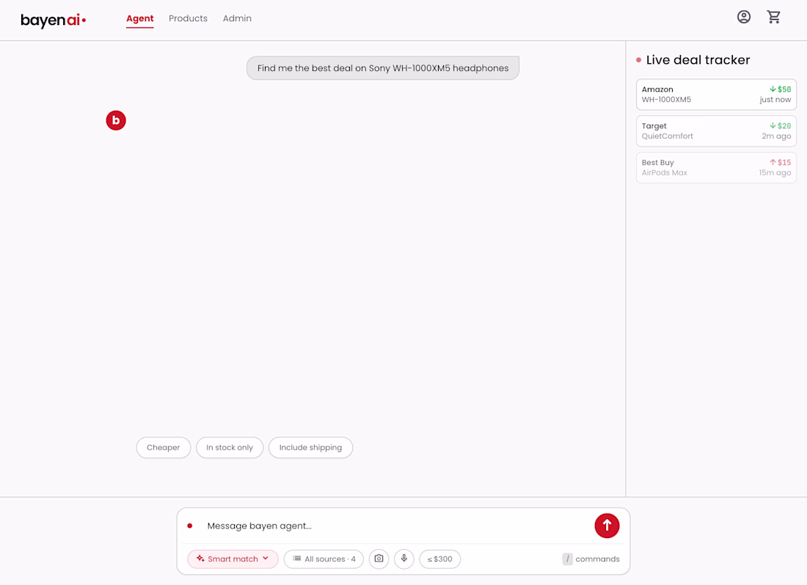Start voice input with microphone
Image resolution: width=807 pixels, height=585 pixels.
point(404,559)
